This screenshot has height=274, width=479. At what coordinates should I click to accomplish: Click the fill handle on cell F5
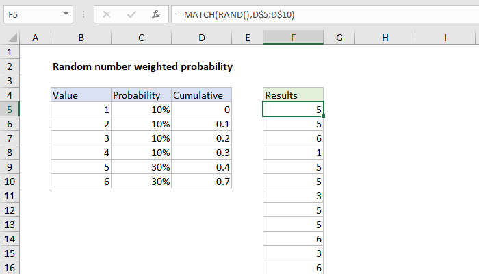(324, 117)
